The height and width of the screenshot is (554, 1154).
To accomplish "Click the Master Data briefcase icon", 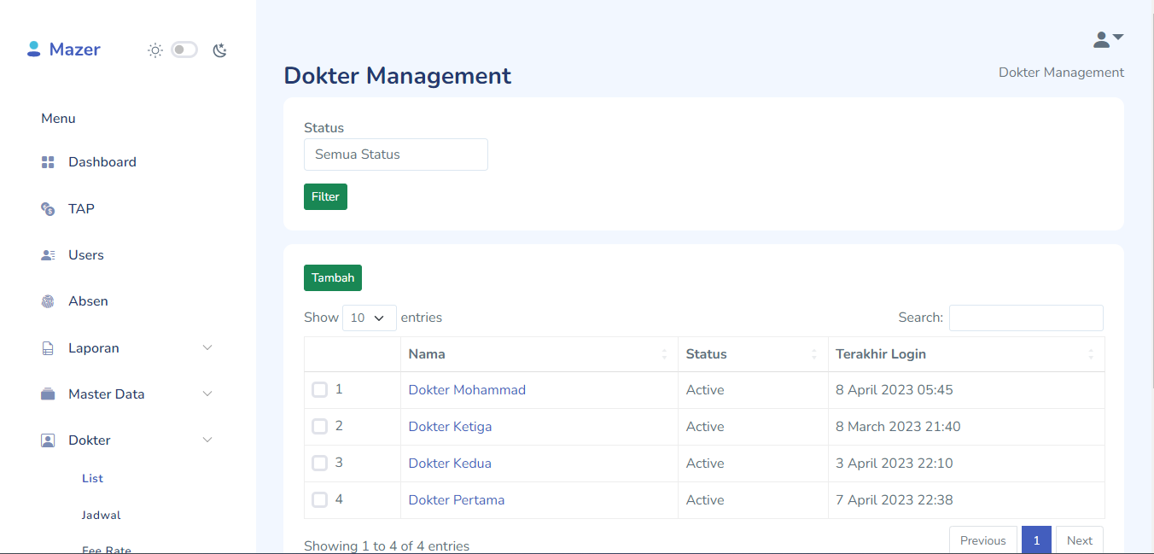I will [48, 394].
